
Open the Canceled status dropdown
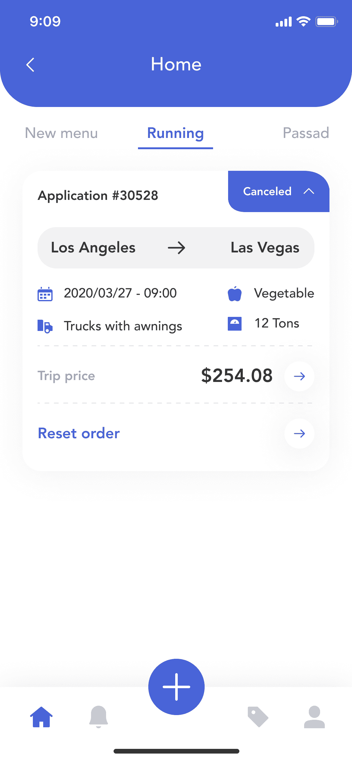point(279,191)
